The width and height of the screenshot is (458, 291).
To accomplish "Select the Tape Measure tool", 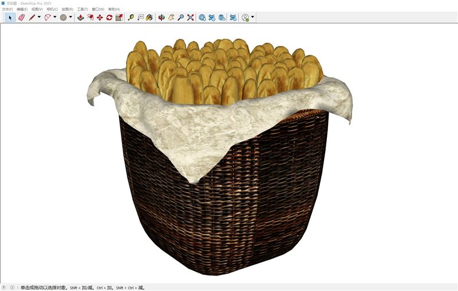I will (131, 18).
